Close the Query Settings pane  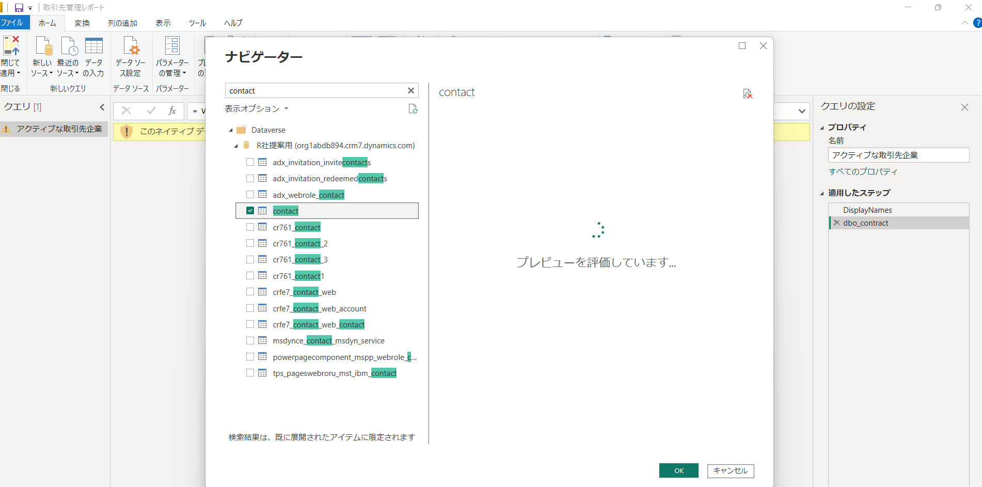tap(964, 107)
